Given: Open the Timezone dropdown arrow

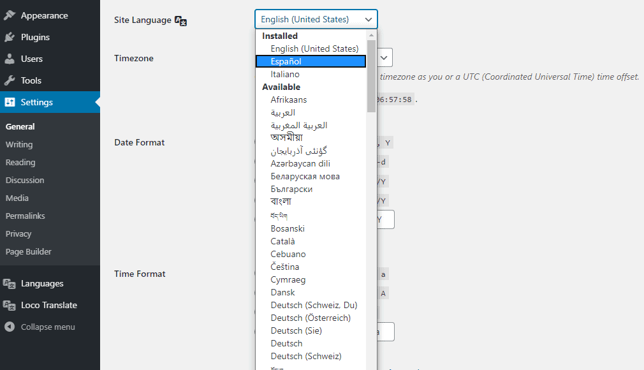Looking at the screenshot, I should point(384,58).
